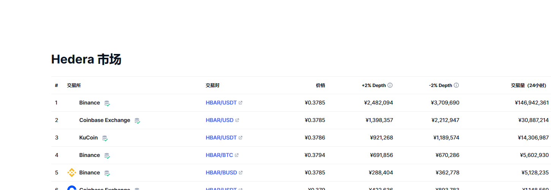Screen dimensions: 551x190
Task: Open the HBAR/BTC trading pair link
Action: pos(219,155)
